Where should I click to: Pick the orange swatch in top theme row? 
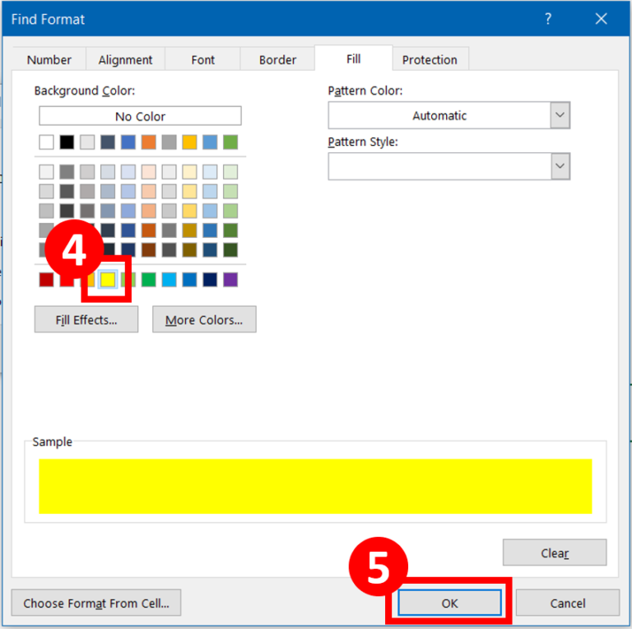click(148, 142)
